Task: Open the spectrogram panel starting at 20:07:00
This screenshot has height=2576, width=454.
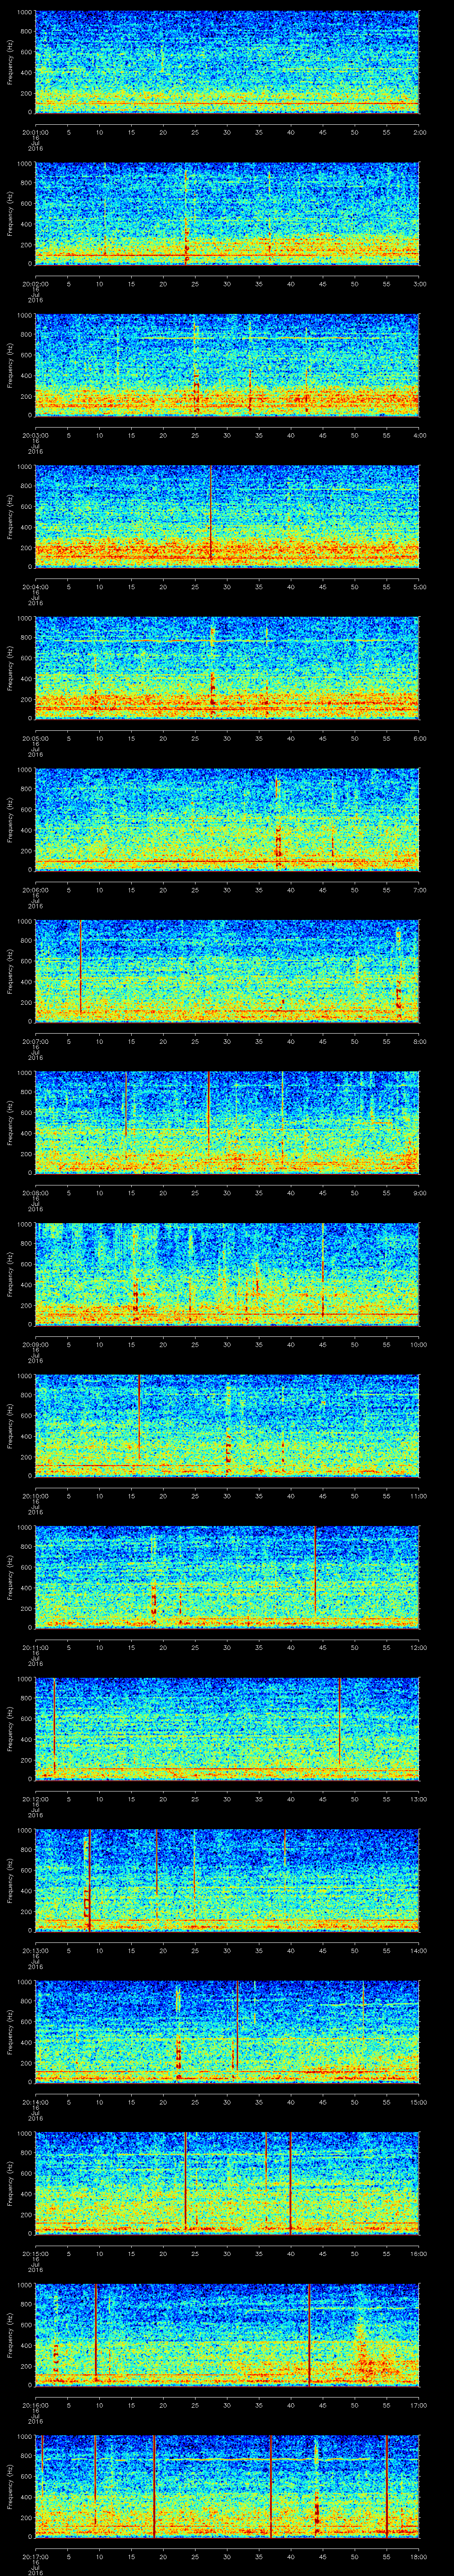Action: 227,971
